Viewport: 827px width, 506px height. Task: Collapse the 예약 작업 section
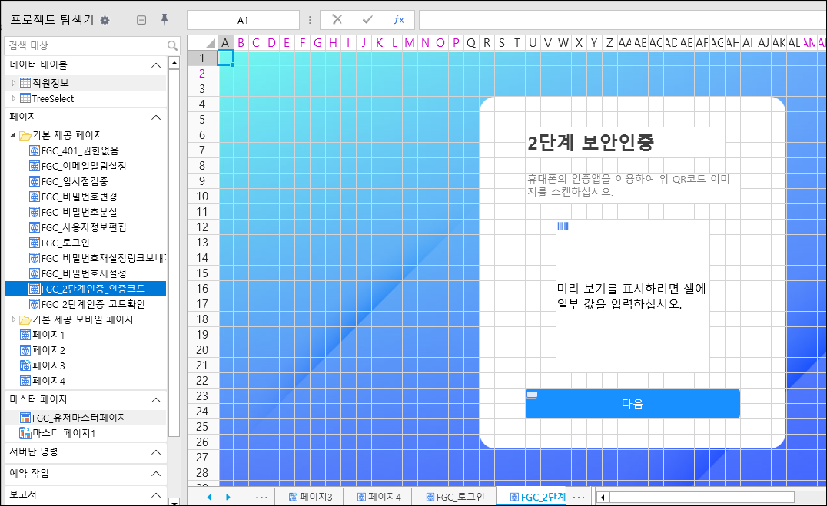pos(156,473)
